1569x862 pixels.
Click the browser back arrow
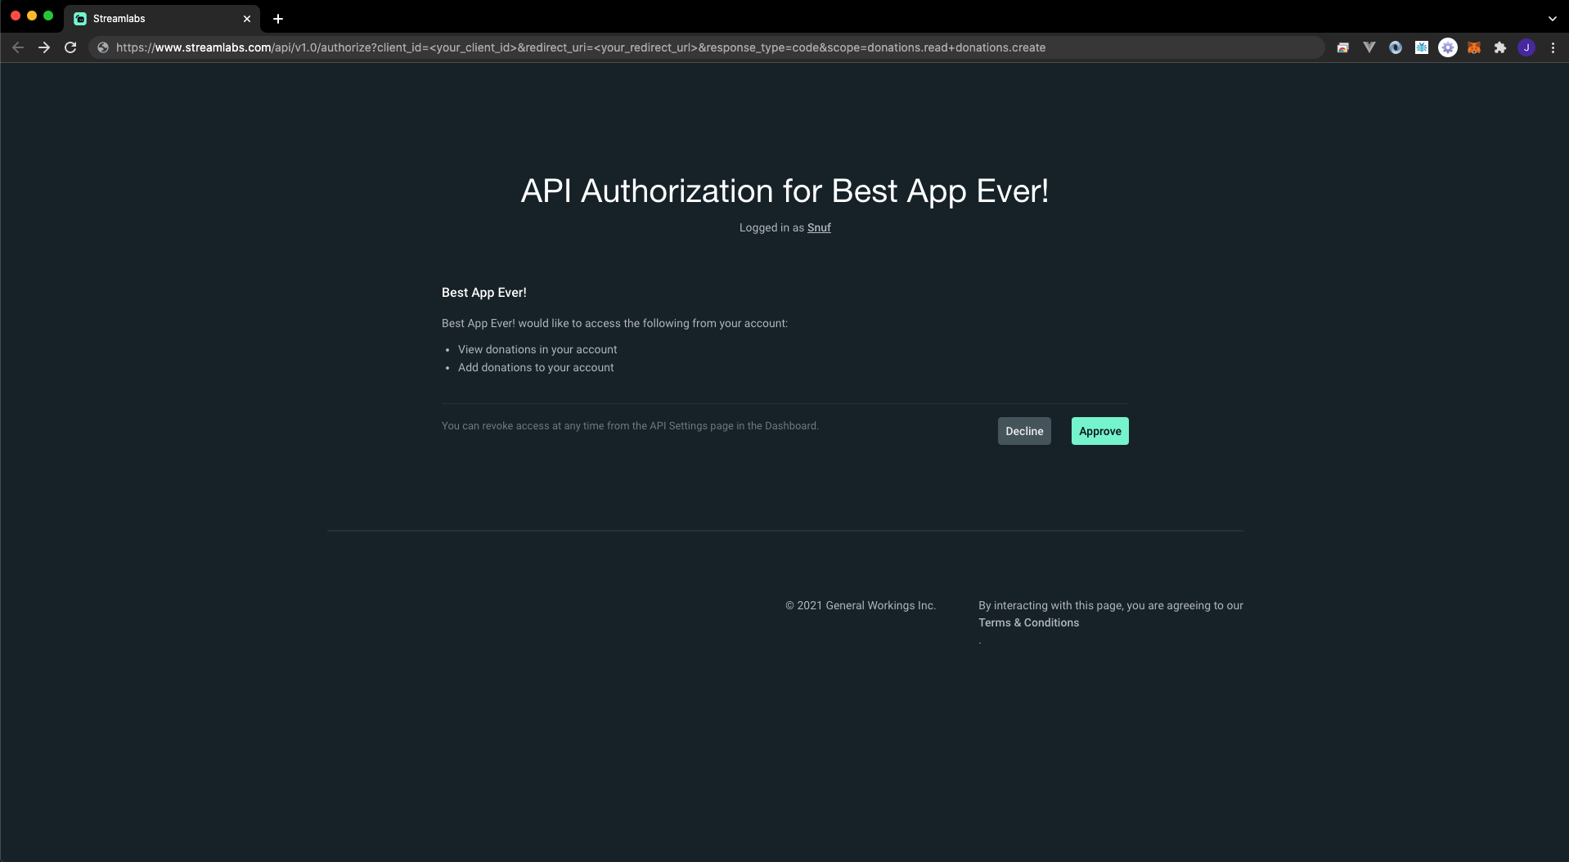point(18,47)
